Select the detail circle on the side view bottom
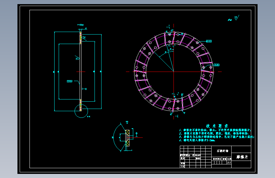Viewport: 275px width, 178px height. click(x=81, y=111)
